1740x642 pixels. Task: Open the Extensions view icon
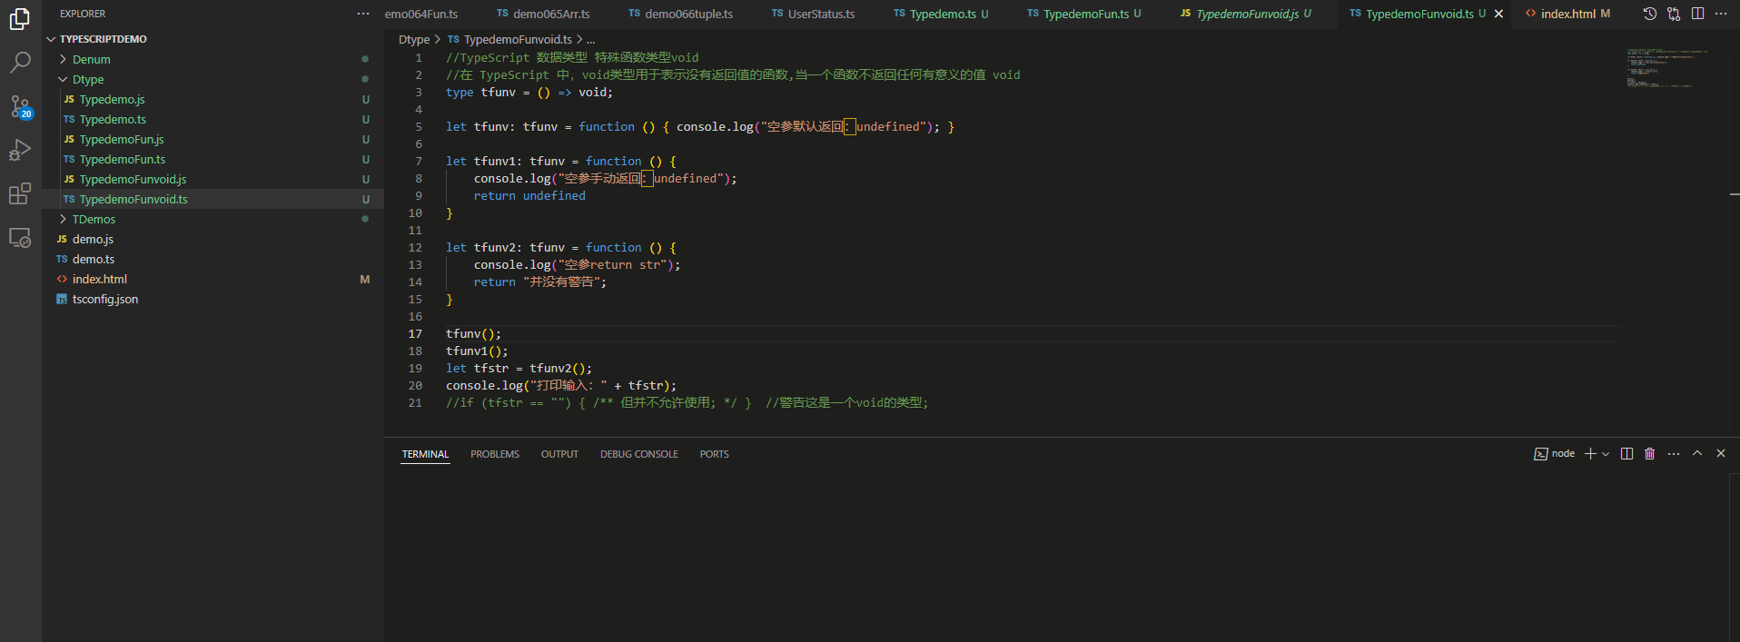20,193
